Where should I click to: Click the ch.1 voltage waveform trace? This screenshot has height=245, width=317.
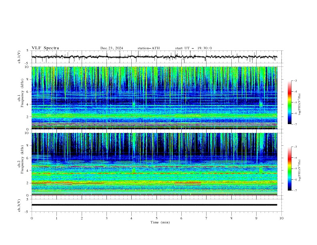[x=154, y=57]
